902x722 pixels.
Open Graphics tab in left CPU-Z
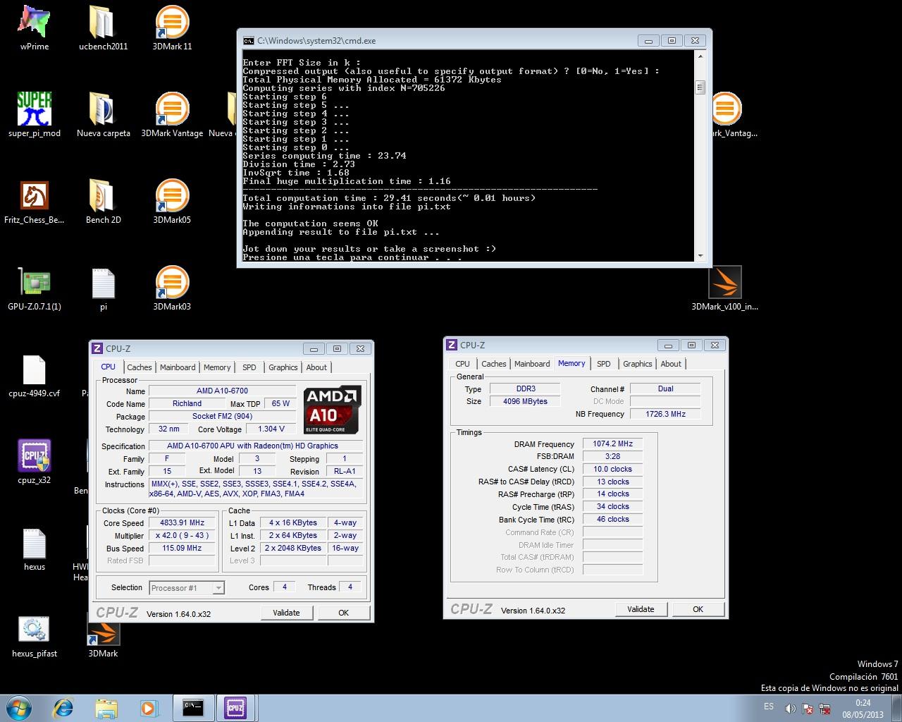(283, 367)
